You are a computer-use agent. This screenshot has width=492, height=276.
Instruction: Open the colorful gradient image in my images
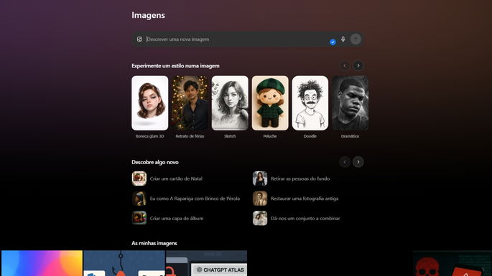(x=42, y=263)
